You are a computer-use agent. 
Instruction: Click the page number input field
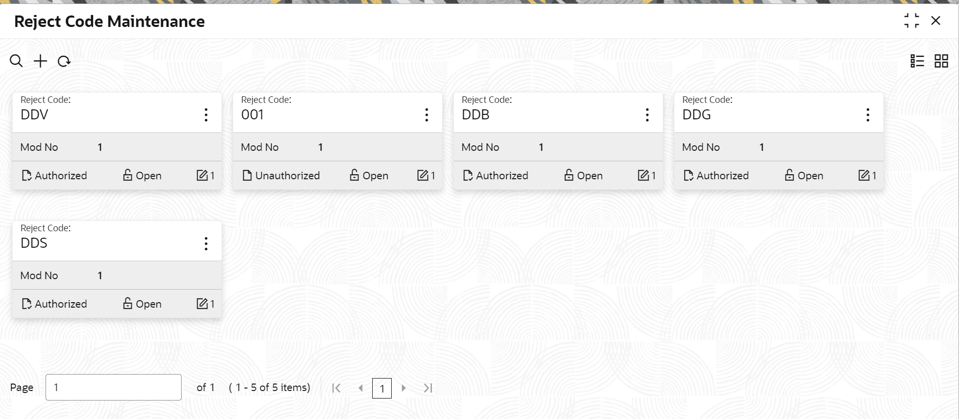(x=114, y=387)
